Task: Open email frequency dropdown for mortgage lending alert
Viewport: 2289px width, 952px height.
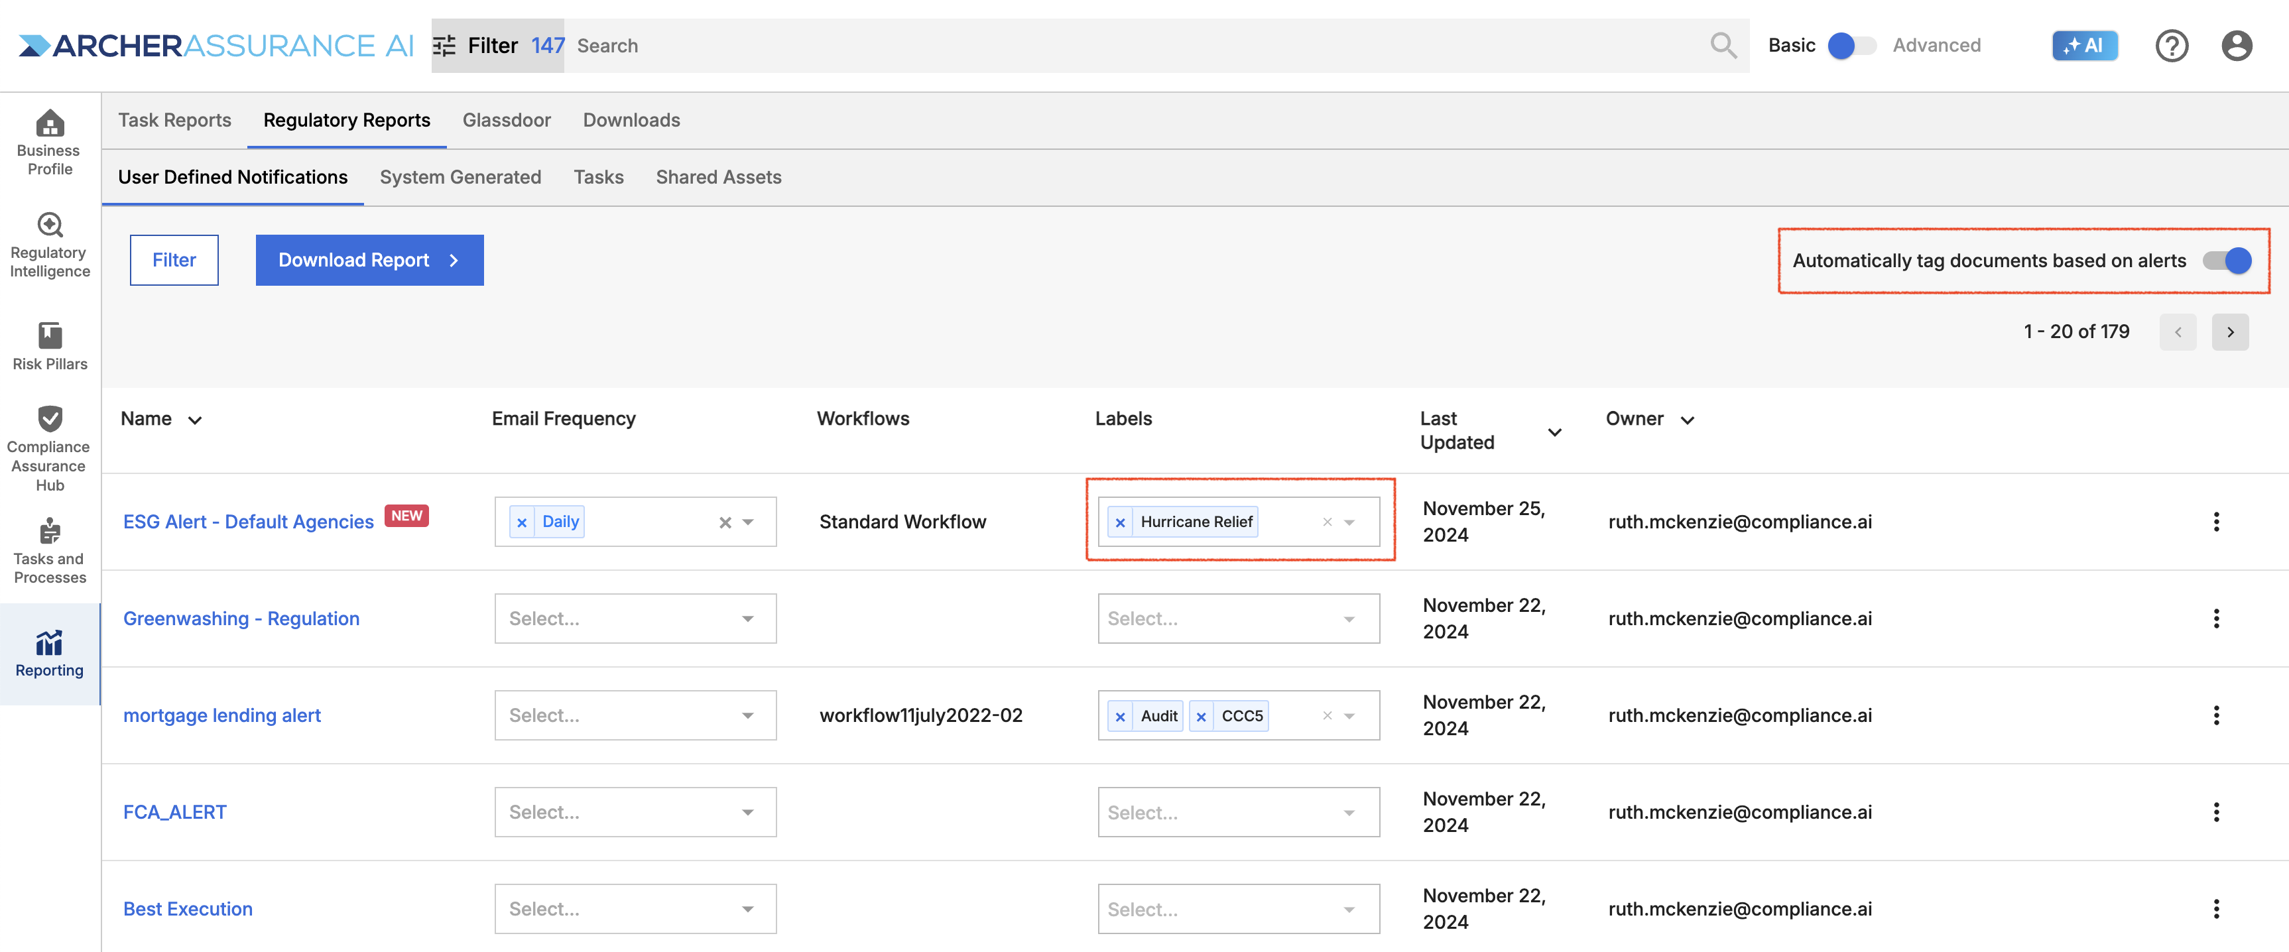Action: click(635, 716)
